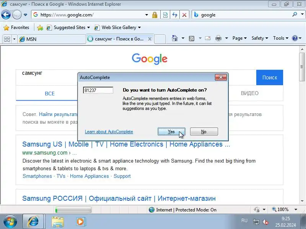The image size is (306, 229).
Task: Open the recent pages dropdown arrow
Action: pos(25,15)
